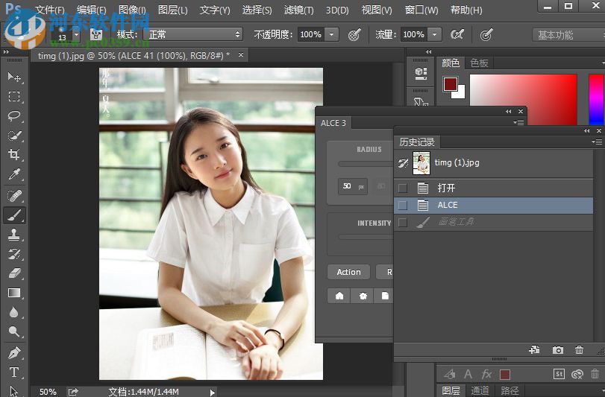
Task: Select the Horizontal Type tool
Action: coord(14,372)
